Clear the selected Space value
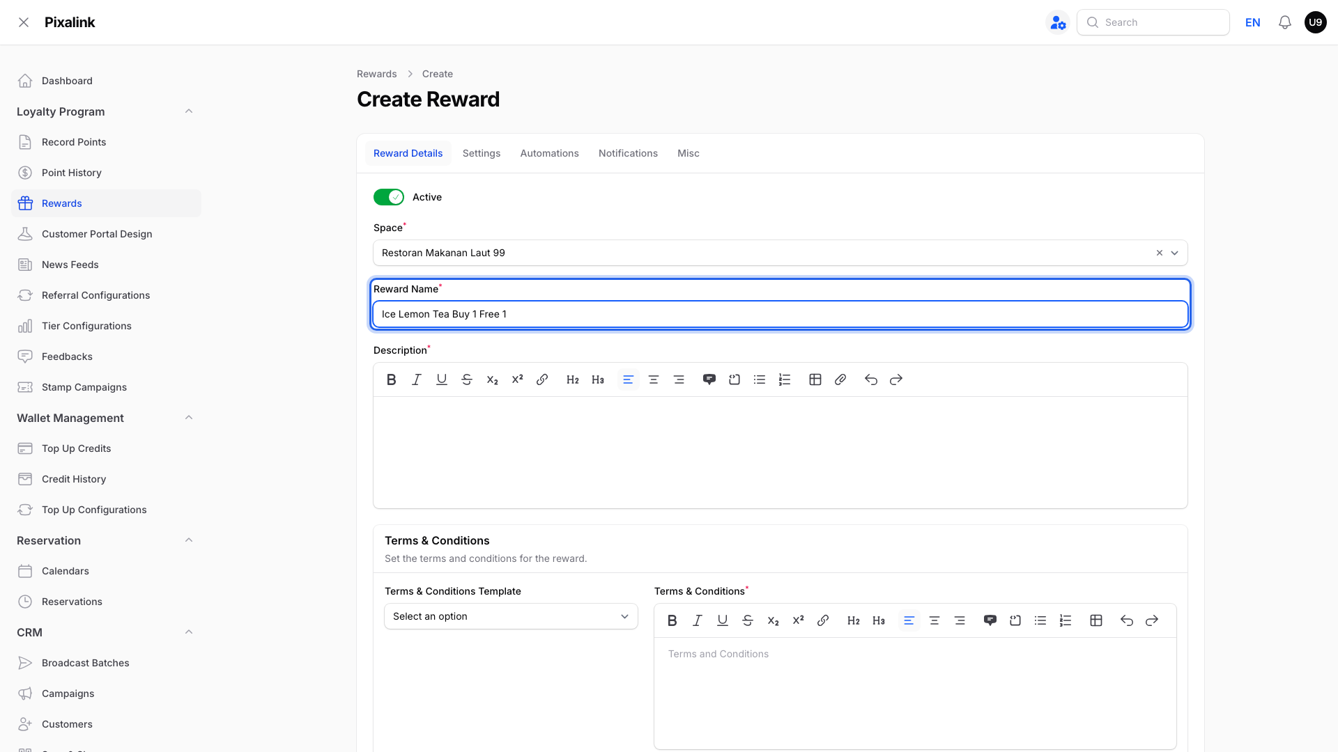1338x752 pixels. point(1160,253)
